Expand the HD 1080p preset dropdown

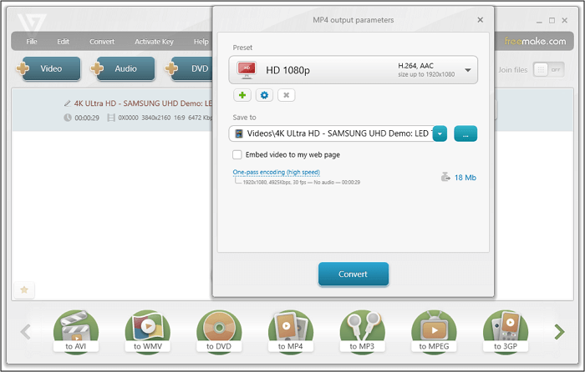(x=468, y=70)
